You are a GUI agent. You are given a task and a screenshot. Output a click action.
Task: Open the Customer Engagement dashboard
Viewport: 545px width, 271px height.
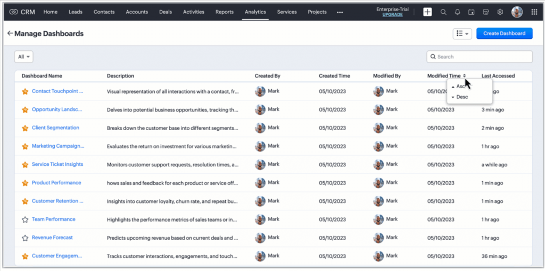57,256
